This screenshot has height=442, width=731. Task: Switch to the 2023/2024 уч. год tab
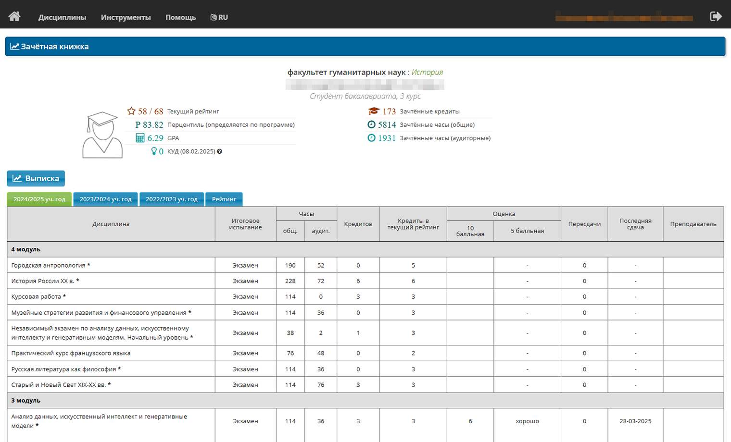tap(105, 199)
